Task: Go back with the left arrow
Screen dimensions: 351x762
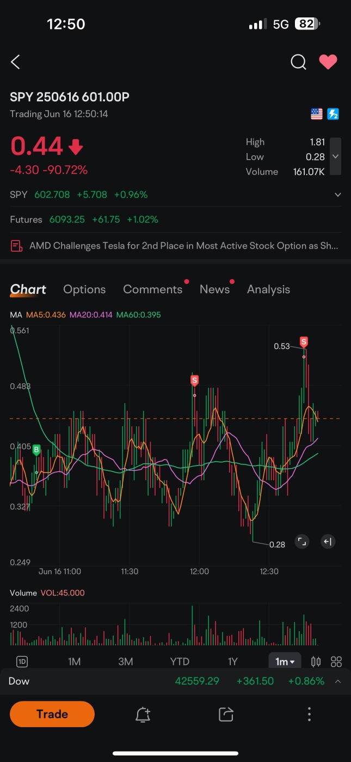Action: (x=15, y=62)
